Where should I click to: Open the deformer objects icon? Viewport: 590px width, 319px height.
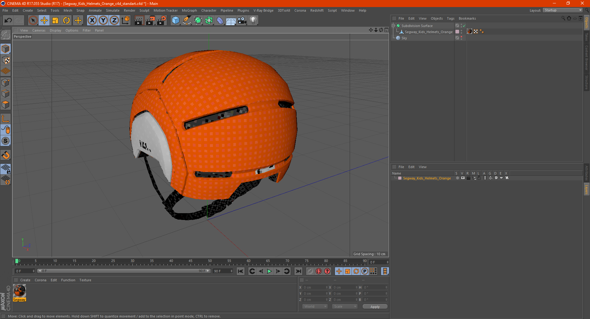point(220,21)
